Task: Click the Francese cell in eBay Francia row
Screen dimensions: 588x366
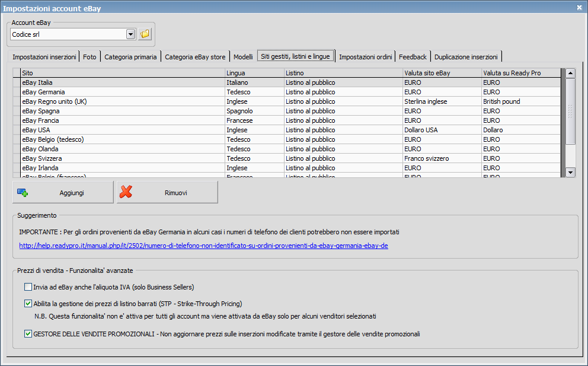Action: pos(254,120)
